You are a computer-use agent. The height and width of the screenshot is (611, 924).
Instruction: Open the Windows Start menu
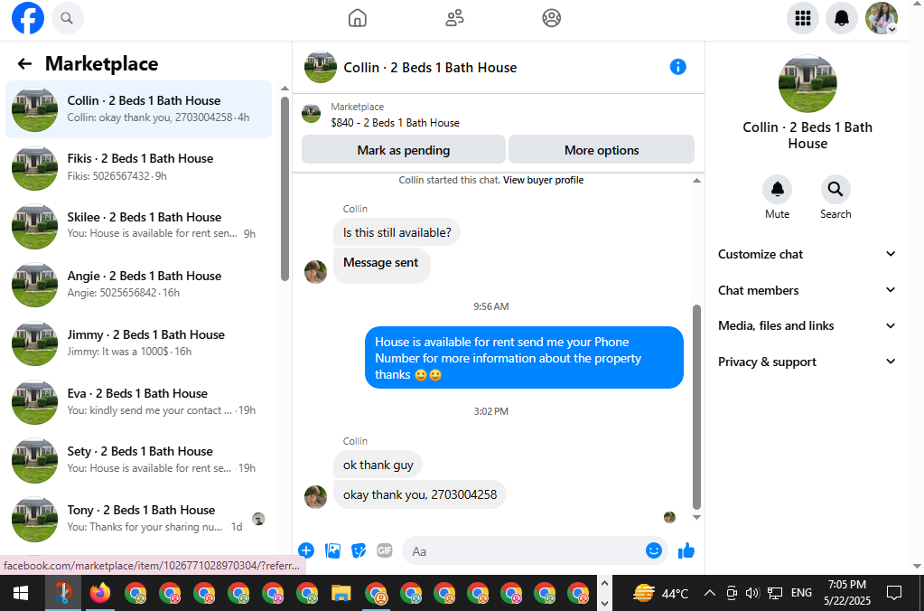(21, 593)
